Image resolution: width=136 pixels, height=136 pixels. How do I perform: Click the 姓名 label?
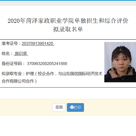pyautogui.click(x=5, y=54)
